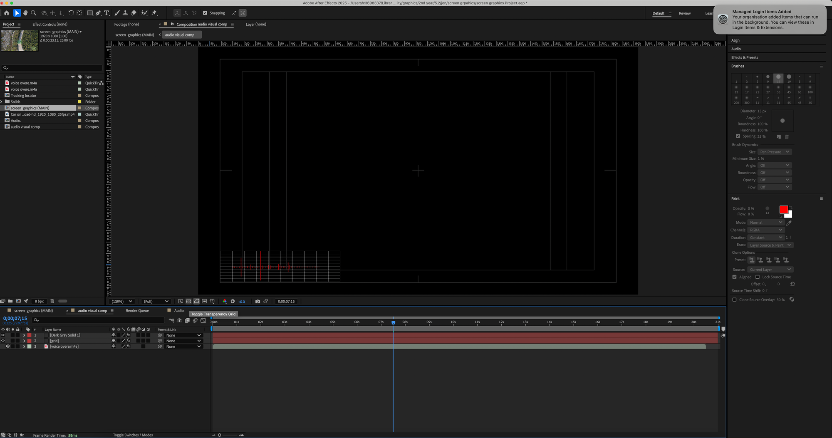Click the red foreground paint color swatch

[x=783, y=210]
